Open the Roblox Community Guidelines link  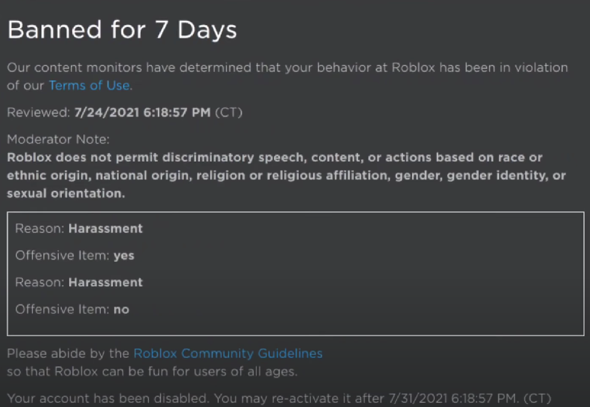tap(228, 354)
